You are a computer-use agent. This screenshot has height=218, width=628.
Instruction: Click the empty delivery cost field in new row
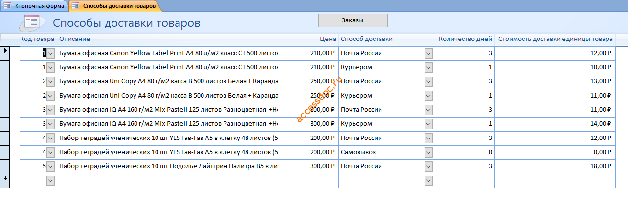pyautogui.click(x=555, y=180)
